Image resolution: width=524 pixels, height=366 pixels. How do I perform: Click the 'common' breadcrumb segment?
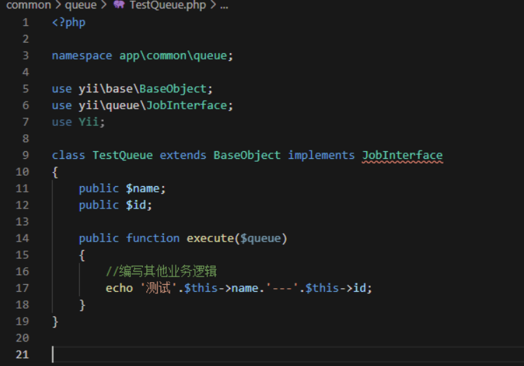click(x=29, y=5)
